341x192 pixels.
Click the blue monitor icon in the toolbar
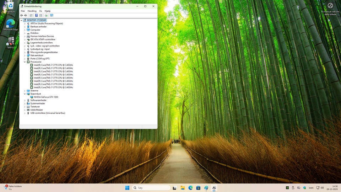[52, 15]
